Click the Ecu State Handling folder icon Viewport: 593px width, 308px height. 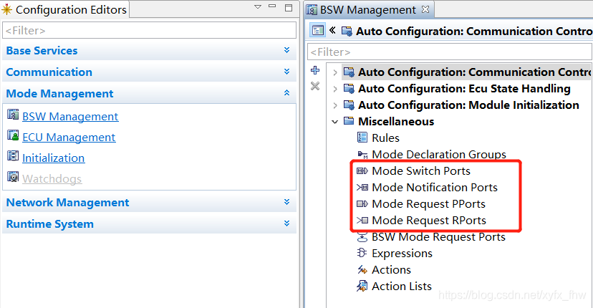pos(349,89)
